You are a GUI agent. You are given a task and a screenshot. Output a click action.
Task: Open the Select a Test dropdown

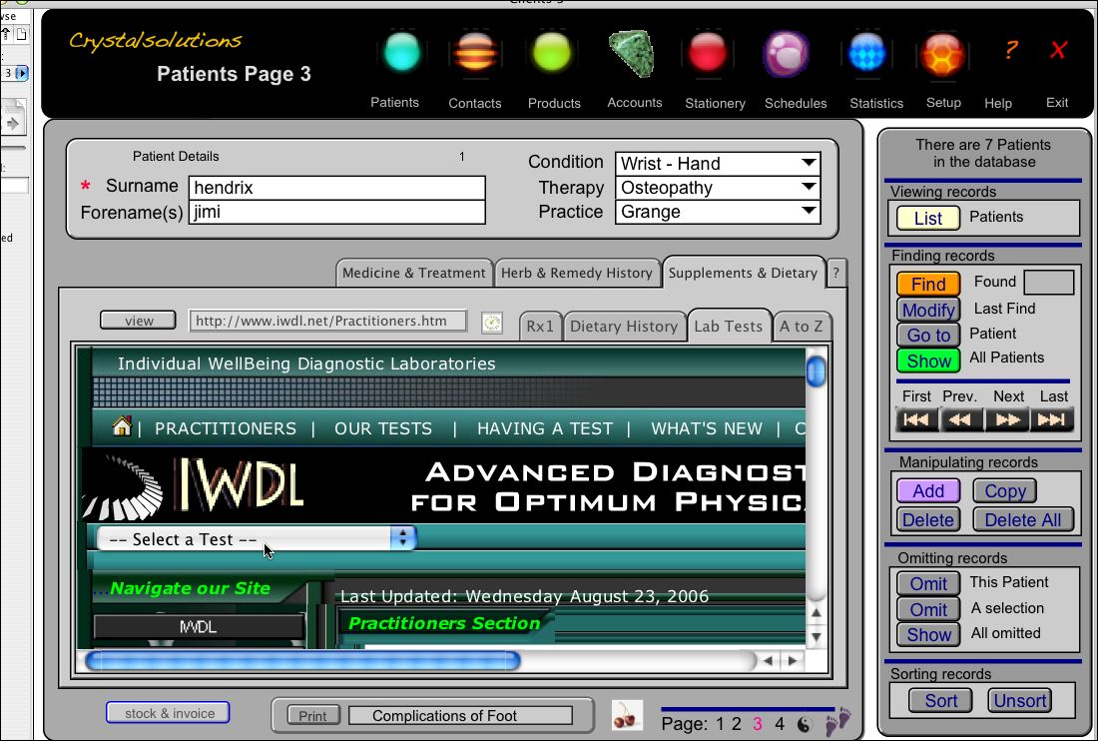[x=257, y=539]
